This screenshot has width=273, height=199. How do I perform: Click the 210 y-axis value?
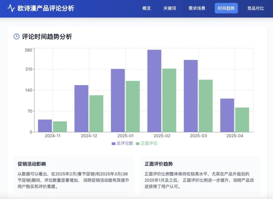pos(29,69)
